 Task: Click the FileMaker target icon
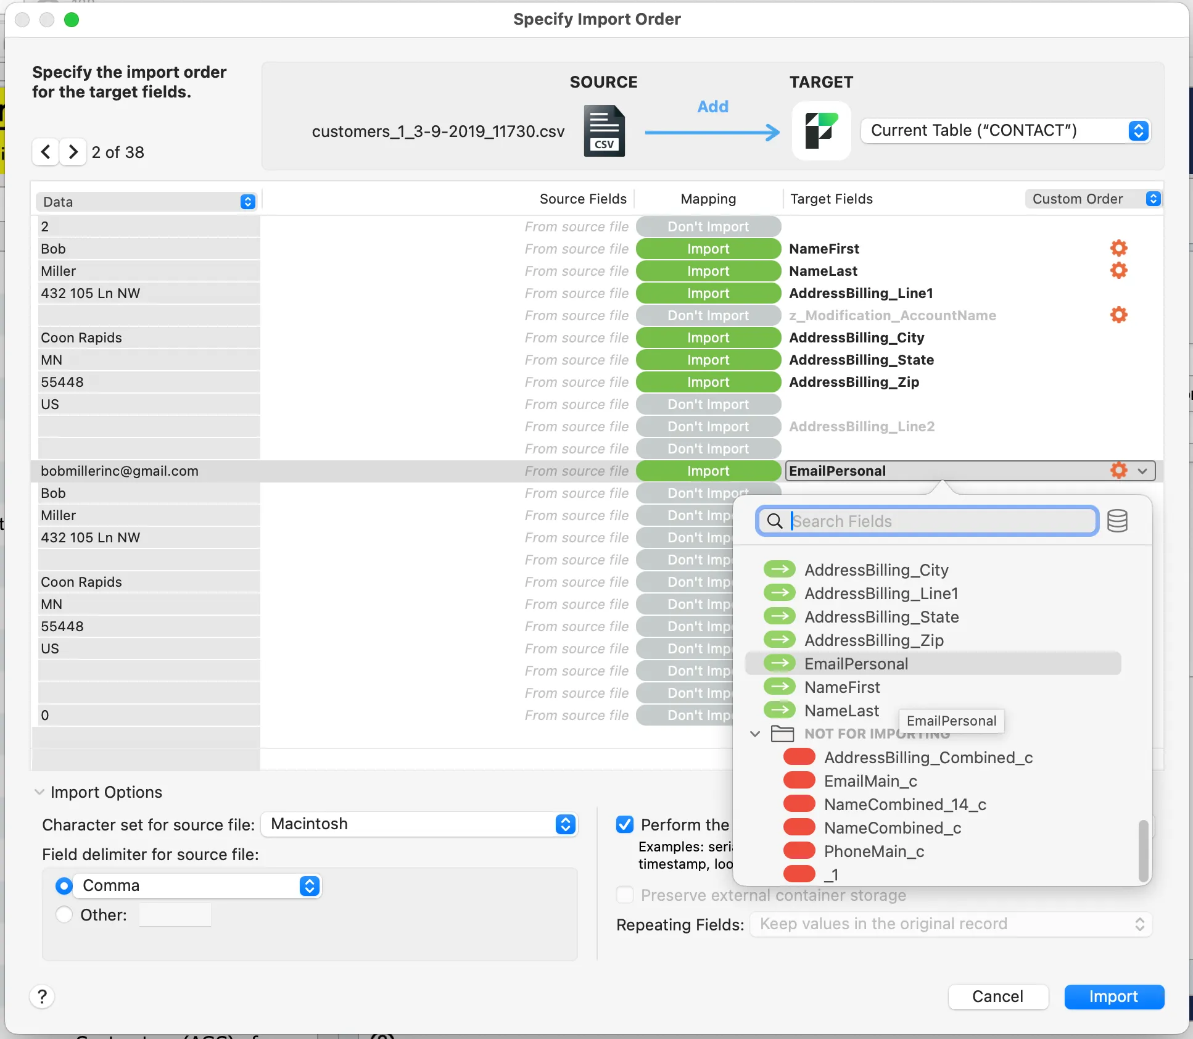pos(821,131)
